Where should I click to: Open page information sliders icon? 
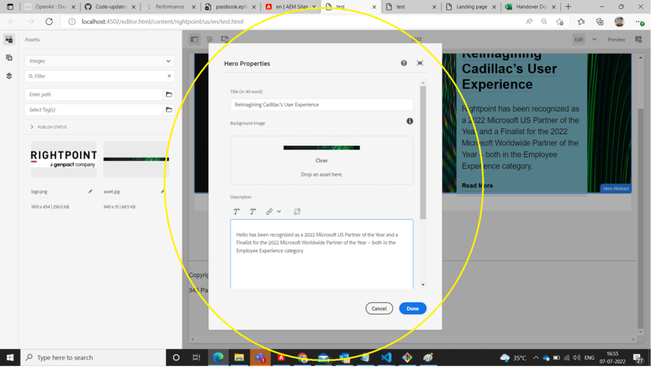(x=209, y=39)
